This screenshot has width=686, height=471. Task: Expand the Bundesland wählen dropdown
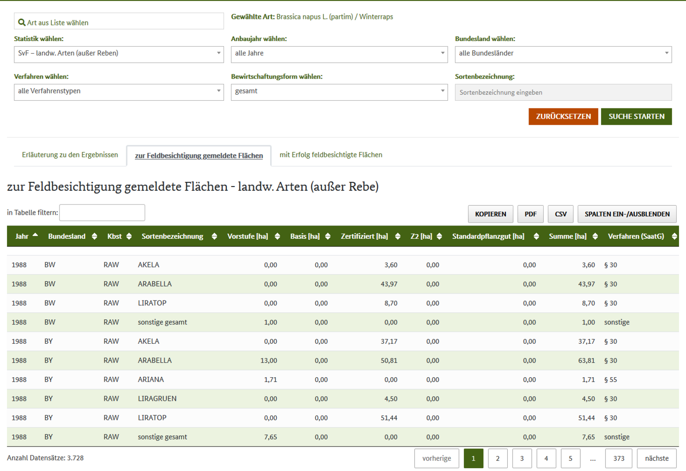click(563, 54)
